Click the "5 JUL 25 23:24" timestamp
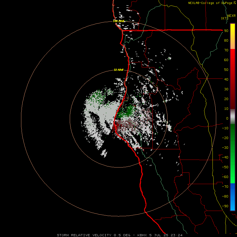The height and width of the screenshot is (237, 237). coord(166,235)
